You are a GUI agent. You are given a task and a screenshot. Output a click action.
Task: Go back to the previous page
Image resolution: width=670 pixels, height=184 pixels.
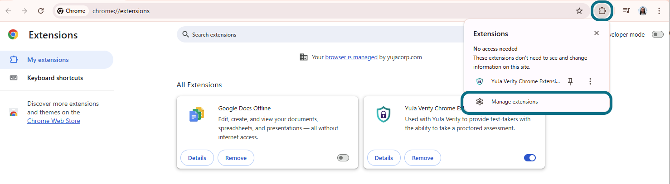[8, 11]
